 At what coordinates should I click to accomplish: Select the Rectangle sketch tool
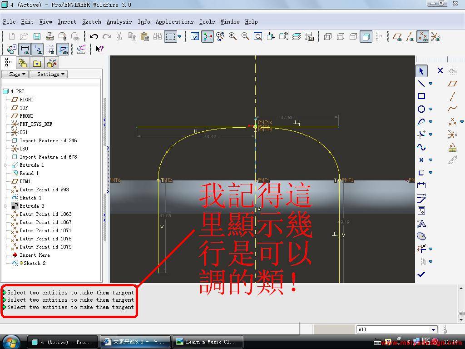421,96
